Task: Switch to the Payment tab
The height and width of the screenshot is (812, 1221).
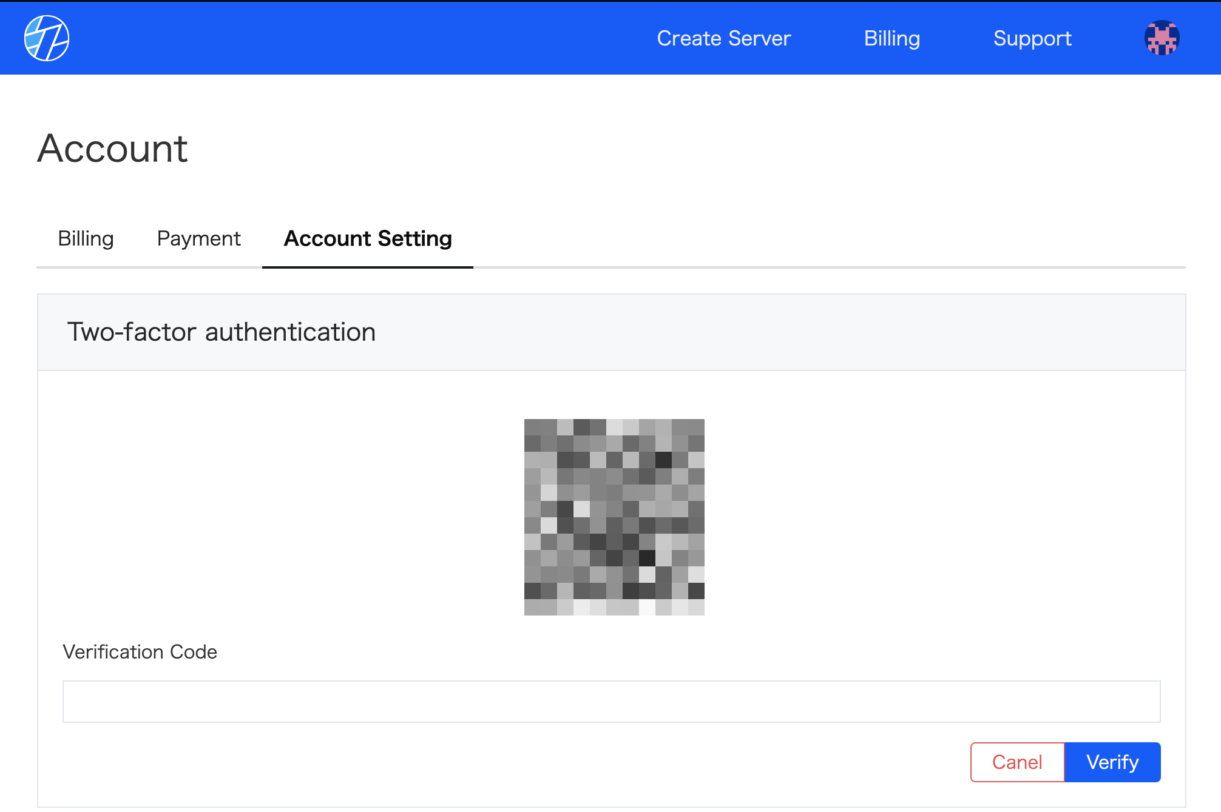Action: (198, 238)
